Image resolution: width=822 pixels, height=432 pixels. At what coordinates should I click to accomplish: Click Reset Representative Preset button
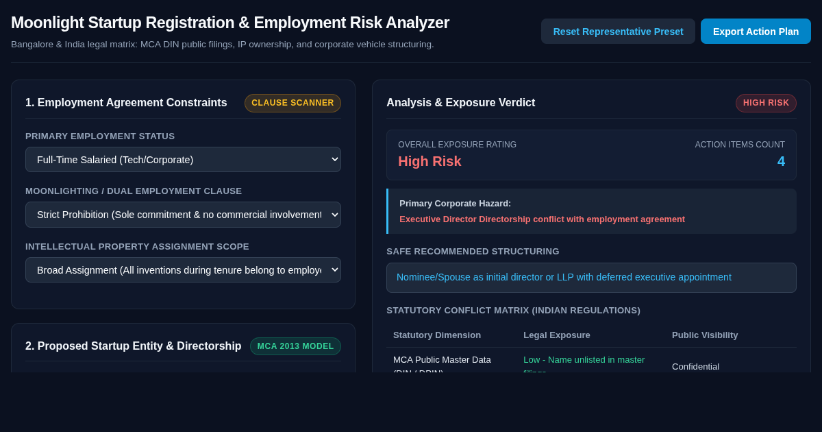[x=618, y=32]
